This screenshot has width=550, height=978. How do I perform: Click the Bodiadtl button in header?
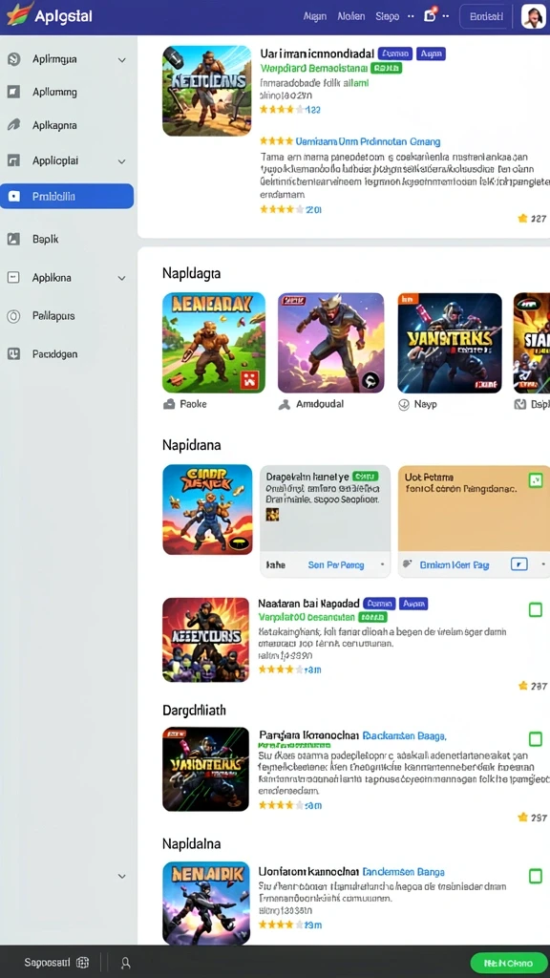(x=486, y=17)
